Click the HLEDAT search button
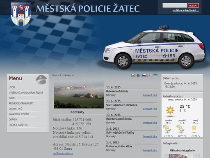Image resolution: width=210 pixels, height=158 pixels. click(x=193, y=5)
